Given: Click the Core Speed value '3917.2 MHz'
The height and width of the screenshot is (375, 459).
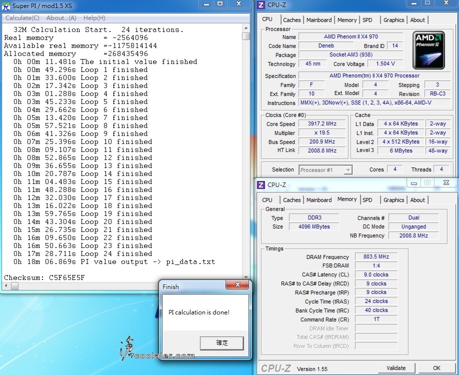Looking at the screenshot, I should coord(322,124).
